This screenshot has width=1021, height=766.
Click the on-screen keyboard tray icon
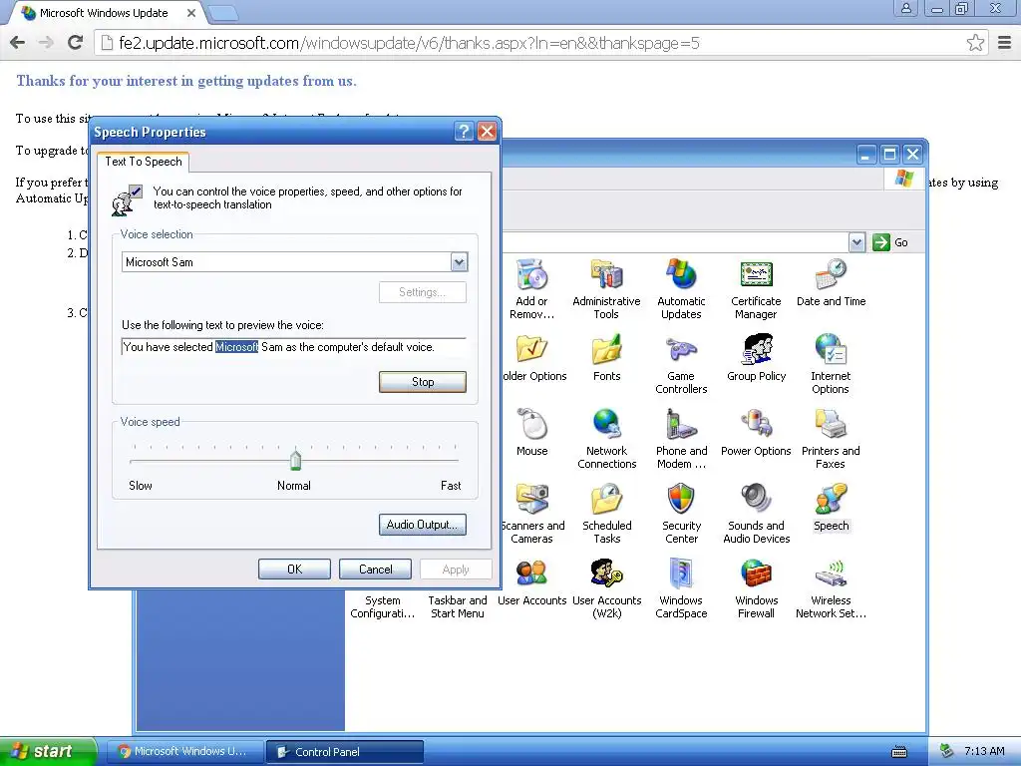tap(899, 752)
